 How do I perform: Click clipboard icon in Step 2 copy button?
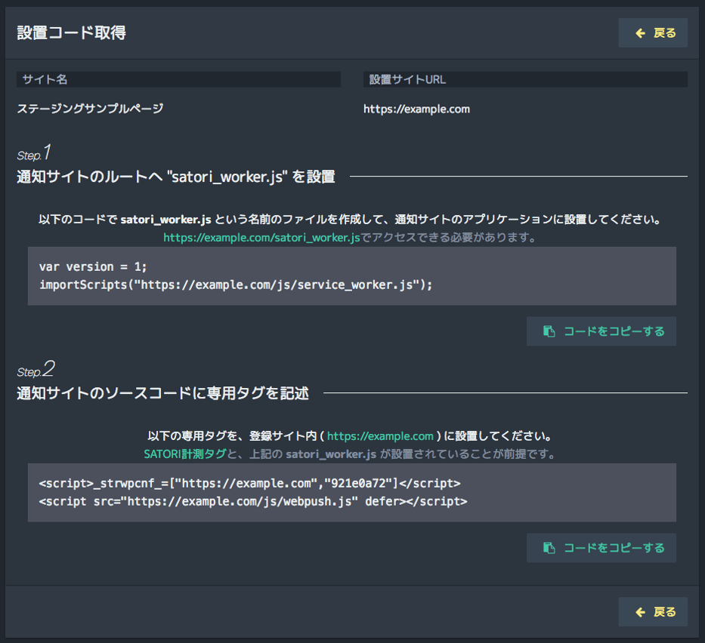coord(549,548)
